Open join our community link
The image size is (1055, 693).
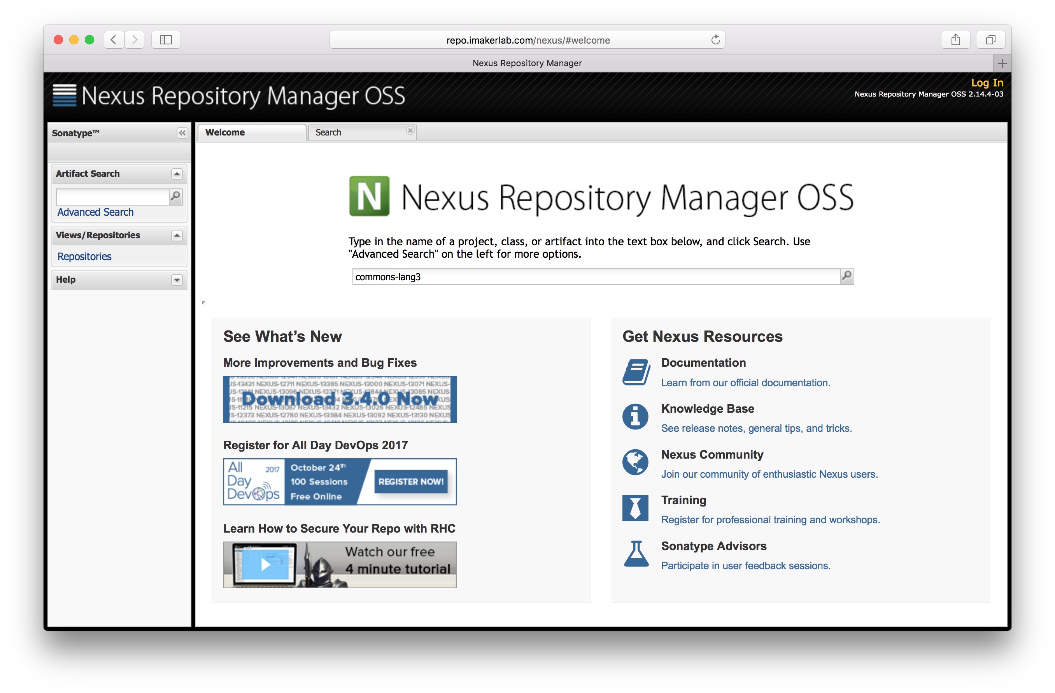[x=769, y=474]
